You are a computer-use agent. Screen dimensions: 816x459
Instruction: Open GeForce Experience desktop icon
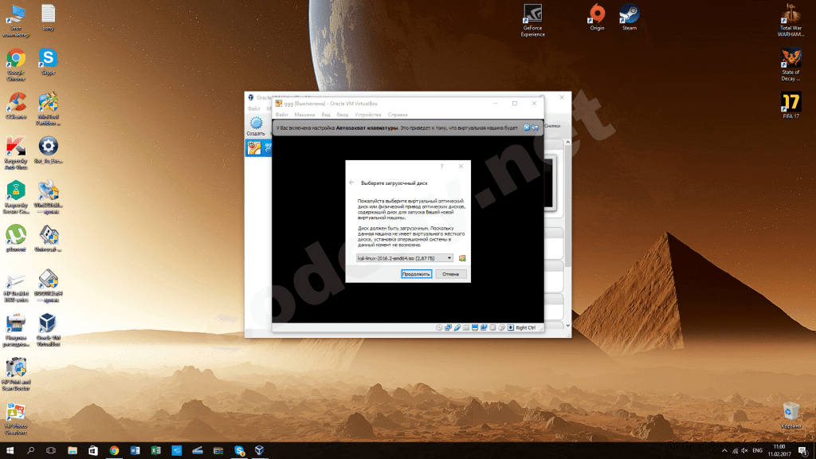click(x=532, y=16)
